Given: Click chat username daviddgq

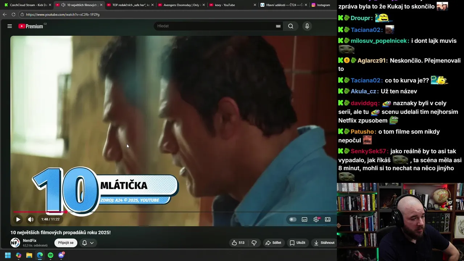Looking at the screenshot, I should coord(365,103).
